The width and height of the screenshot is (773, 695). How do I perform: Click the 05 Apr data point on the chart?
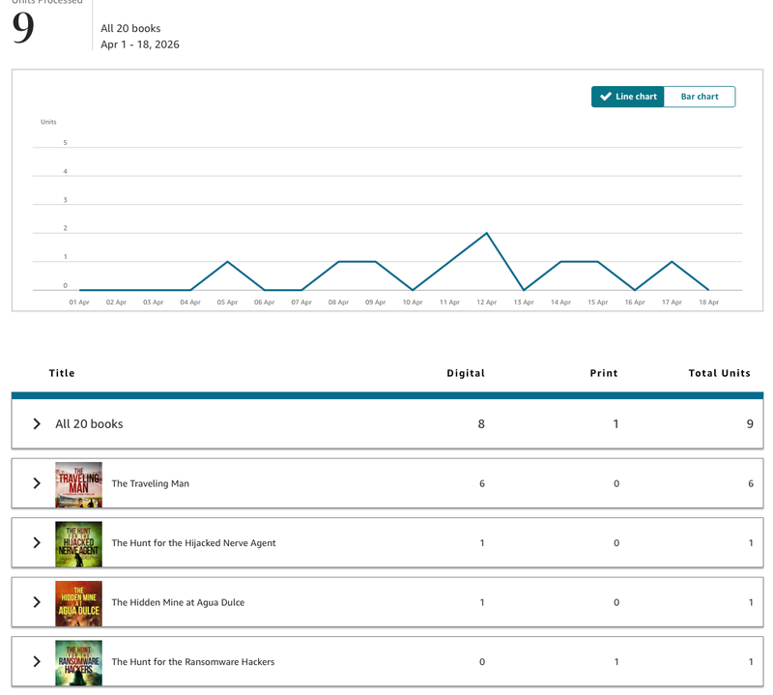pyautogui.click(x=227, y=261)
